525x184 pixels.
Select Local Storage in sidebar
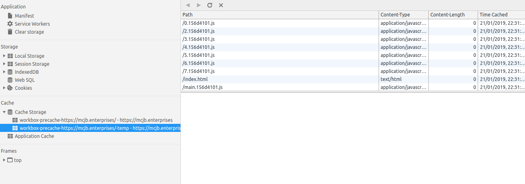30,56
